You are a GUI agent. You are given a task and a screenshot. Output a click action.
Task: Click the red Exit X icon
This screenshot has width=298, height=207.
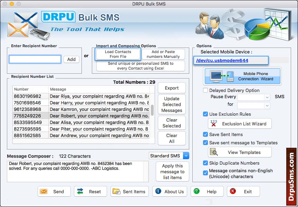coord(233,191)
